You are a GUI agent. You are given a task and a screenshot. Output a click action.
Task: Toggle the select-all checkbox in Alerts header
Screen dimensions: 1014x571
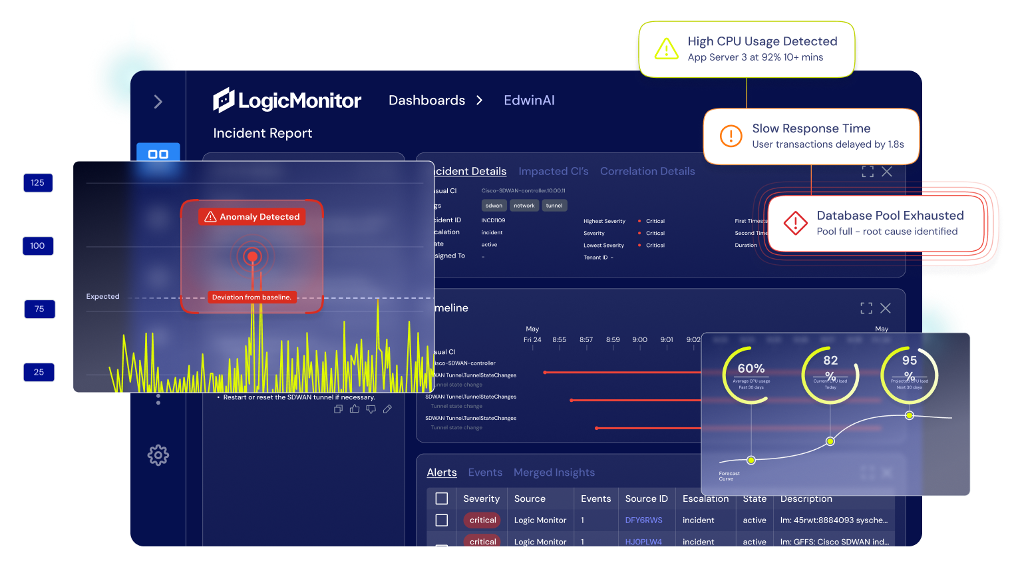pos(441,498)
